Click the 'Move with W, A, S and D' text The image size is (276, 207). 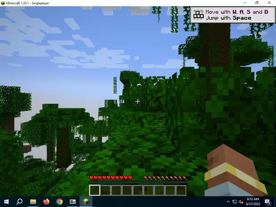point(237,12)
